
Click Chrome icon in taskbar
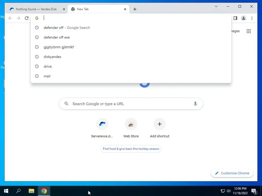[44, 191]
